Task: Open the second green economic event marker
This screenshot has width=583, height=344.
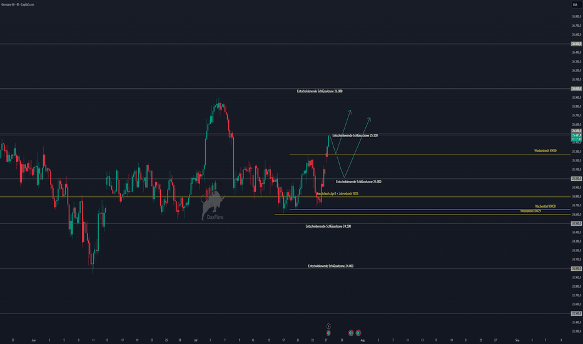Action: pos(351,333)
